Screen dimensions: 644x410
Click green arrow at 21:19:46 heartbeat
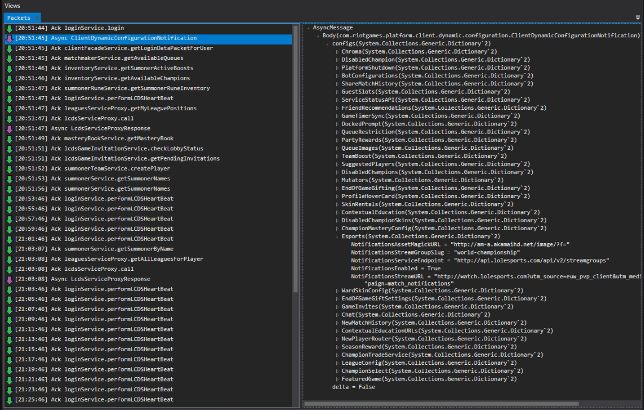(10, 370)
